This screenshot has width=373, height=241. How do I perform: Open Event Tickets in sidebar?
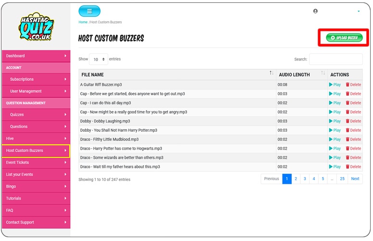tap(36, 163)
